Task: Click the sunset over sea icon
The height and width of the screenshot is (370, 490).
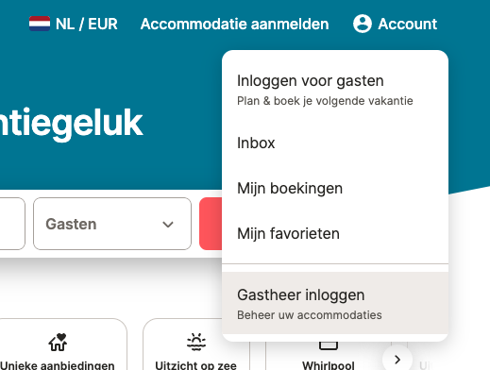Action: (x=196, y=343)
